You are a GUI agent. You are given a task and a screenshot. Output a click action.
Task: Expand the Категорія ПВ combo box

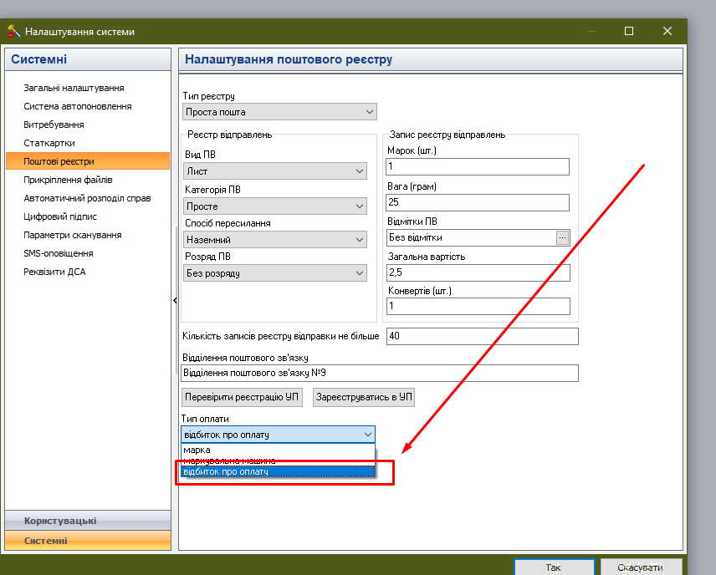pos(275,206)
